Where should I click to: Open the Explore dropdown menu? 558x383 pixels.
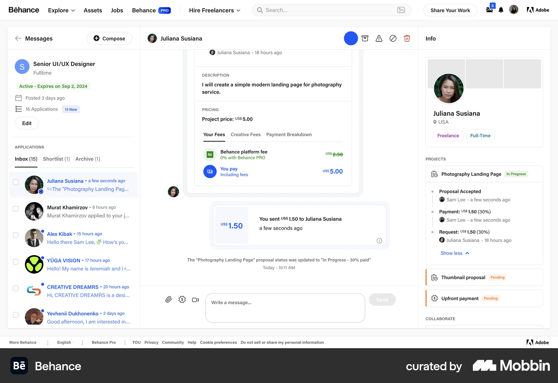[x=61, y=10]
